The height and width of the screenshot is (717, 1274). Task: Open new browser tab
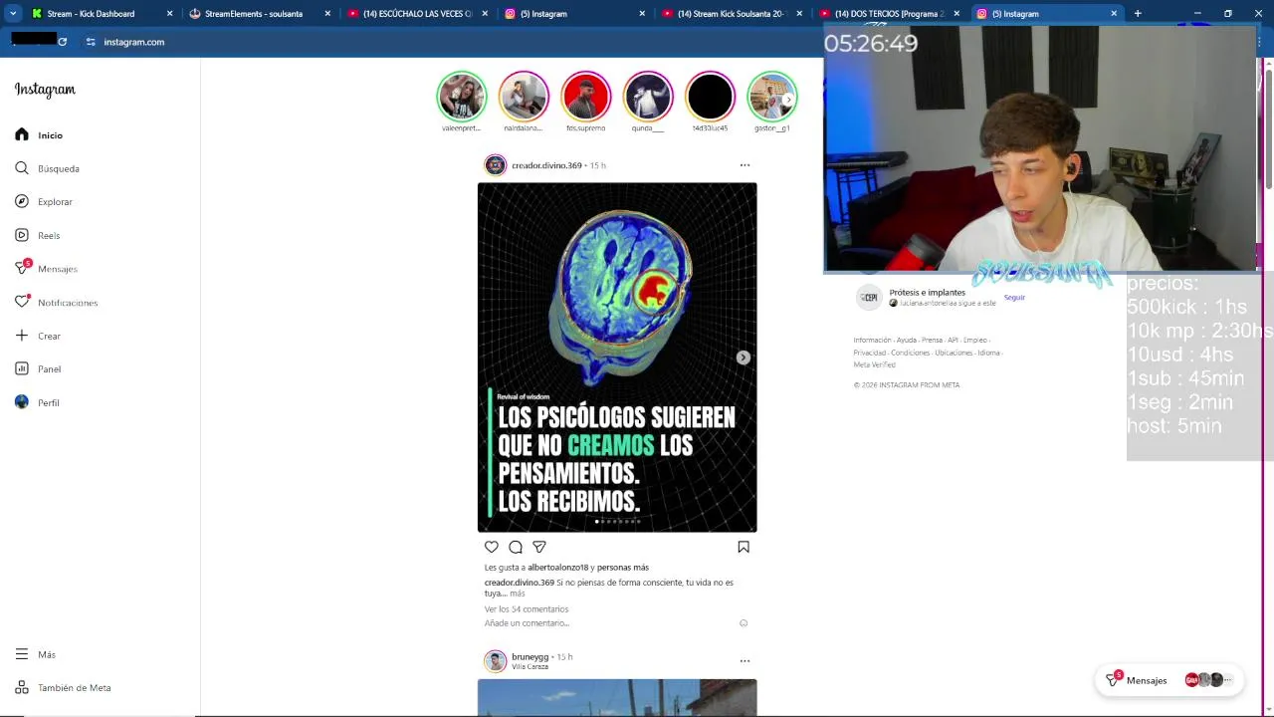point(1138,14)
